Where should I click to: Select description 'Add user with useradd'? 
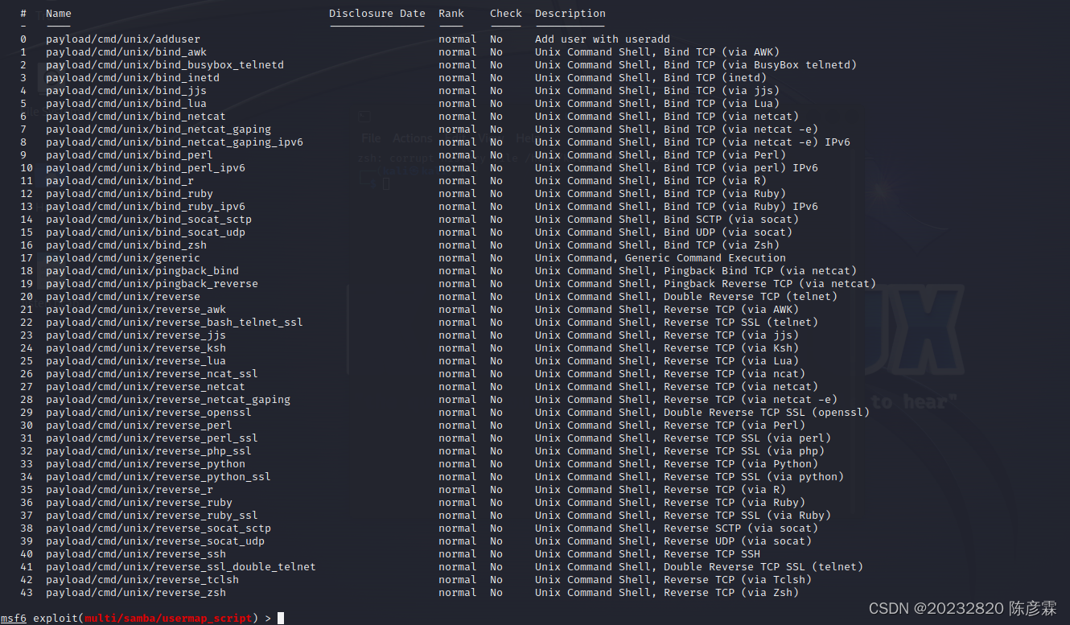(x=603, y=39)
